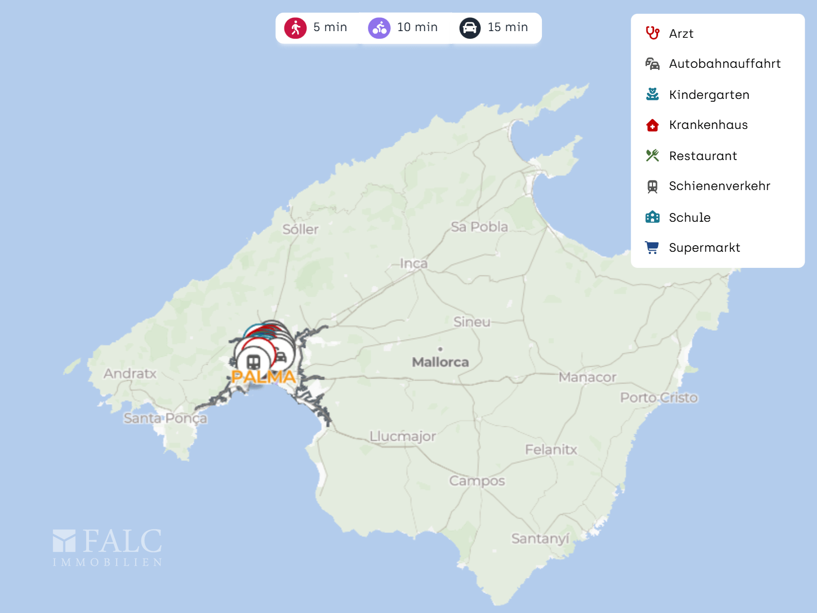Image resolution: width=817 pixels, height=613 pixels.
Task: Click the purple cycling 10 min icon
Action: (379, 28)
